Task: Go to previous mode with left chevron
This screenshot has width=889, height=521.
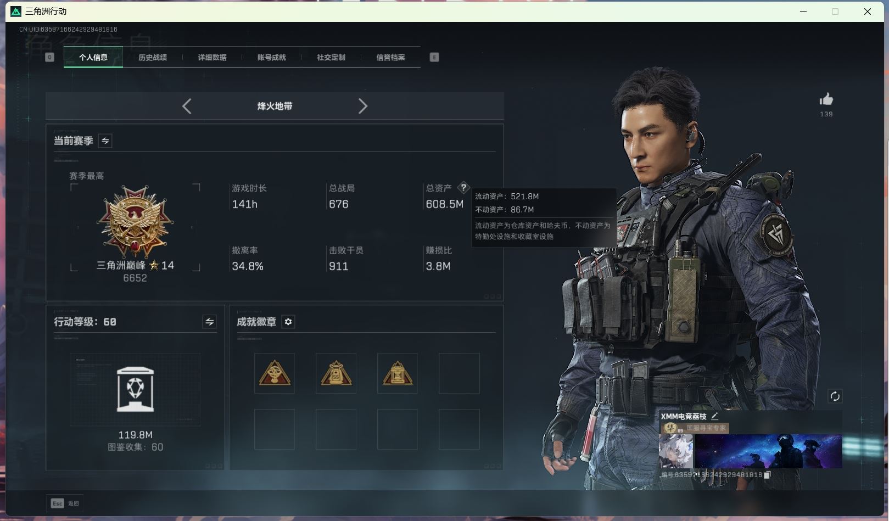Action: click(187, 106)
